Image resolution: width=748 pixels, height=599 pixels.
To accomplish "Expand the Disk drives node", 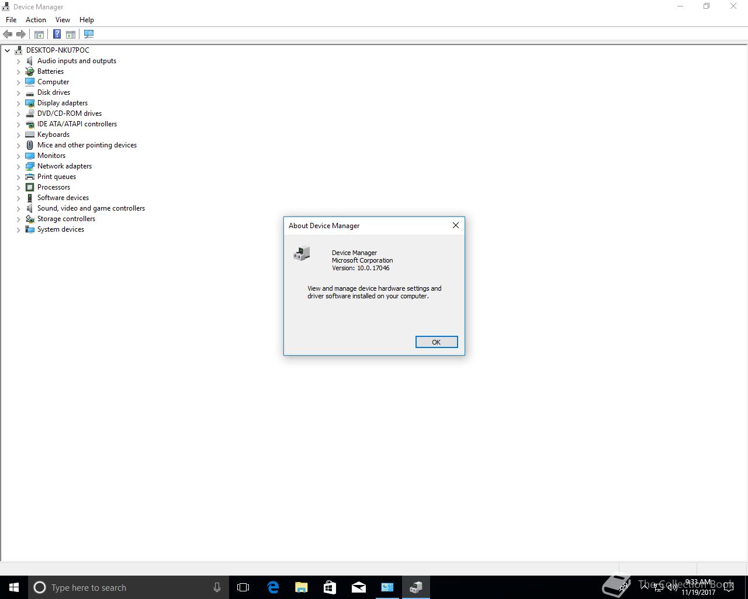I will [x=19, y=92].
